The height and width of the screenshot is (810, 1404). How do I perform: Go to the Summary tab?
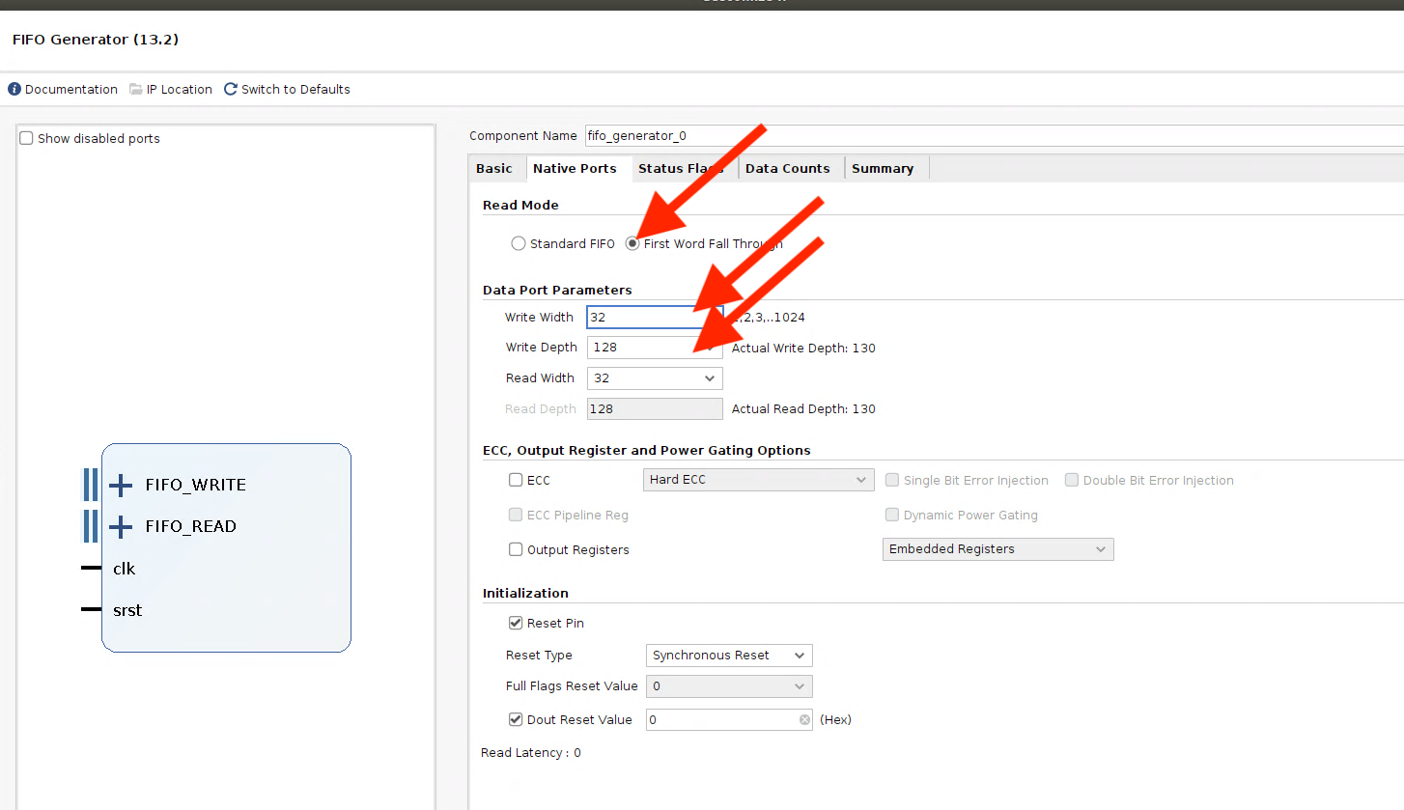(x=882, y=168)
